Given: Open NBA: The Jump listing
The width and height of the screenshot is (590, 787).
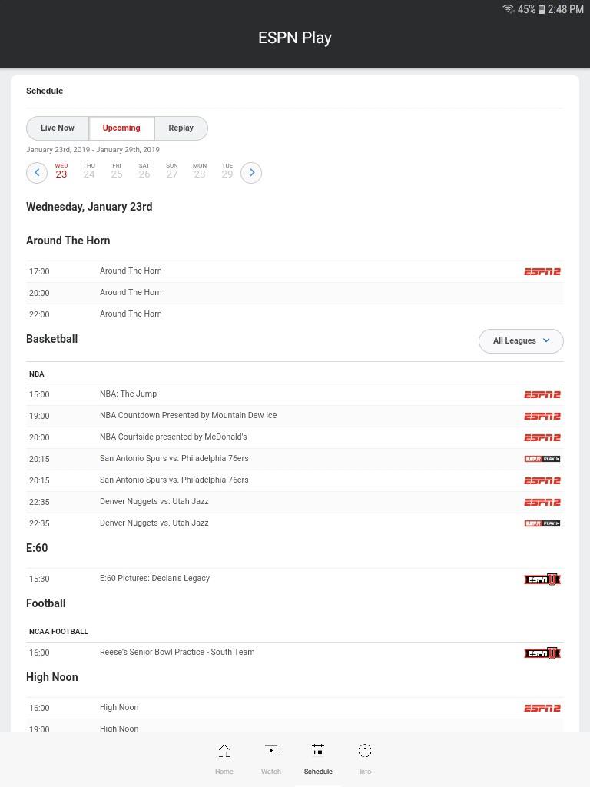Looking at the screenshot, I should click(295, 394).
